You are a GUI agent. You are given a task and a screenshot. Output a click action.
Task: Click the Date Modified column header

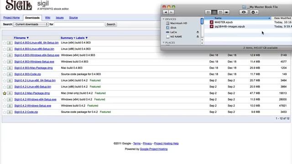[x=282, y=18]
